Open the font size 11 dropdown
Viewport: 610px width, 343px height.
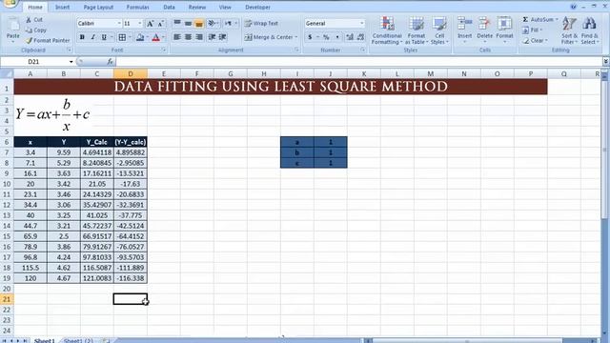point(140,23)
